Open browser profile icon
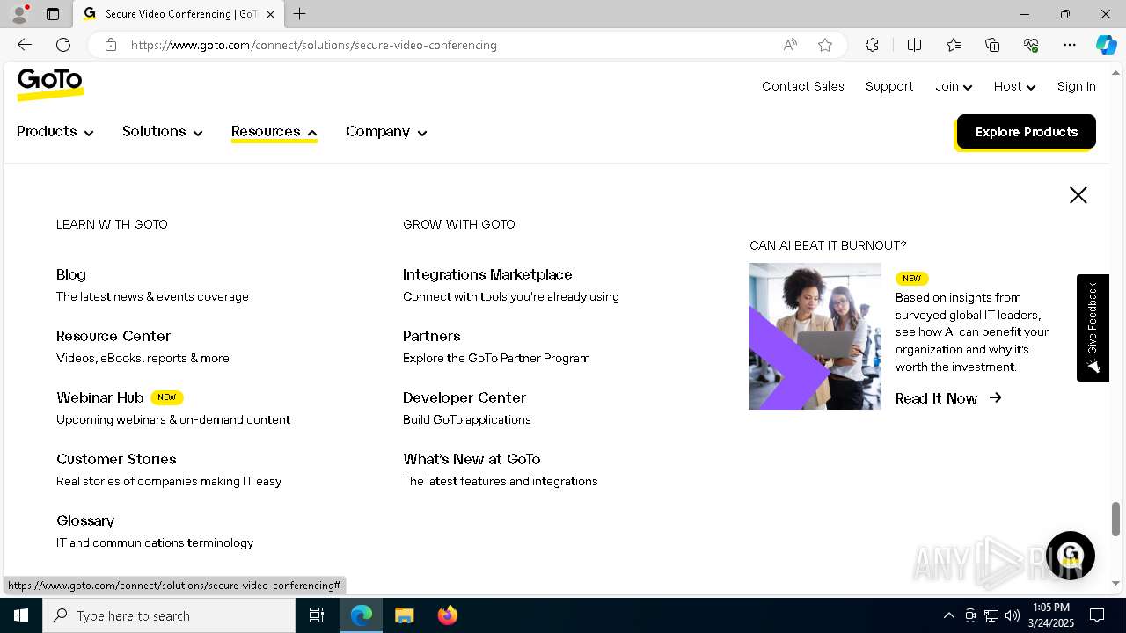 [19, 14]
